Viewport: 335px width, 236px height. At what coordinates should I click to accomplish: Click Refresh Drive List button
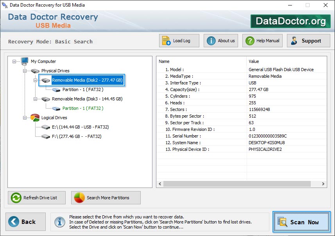[37, 198]
